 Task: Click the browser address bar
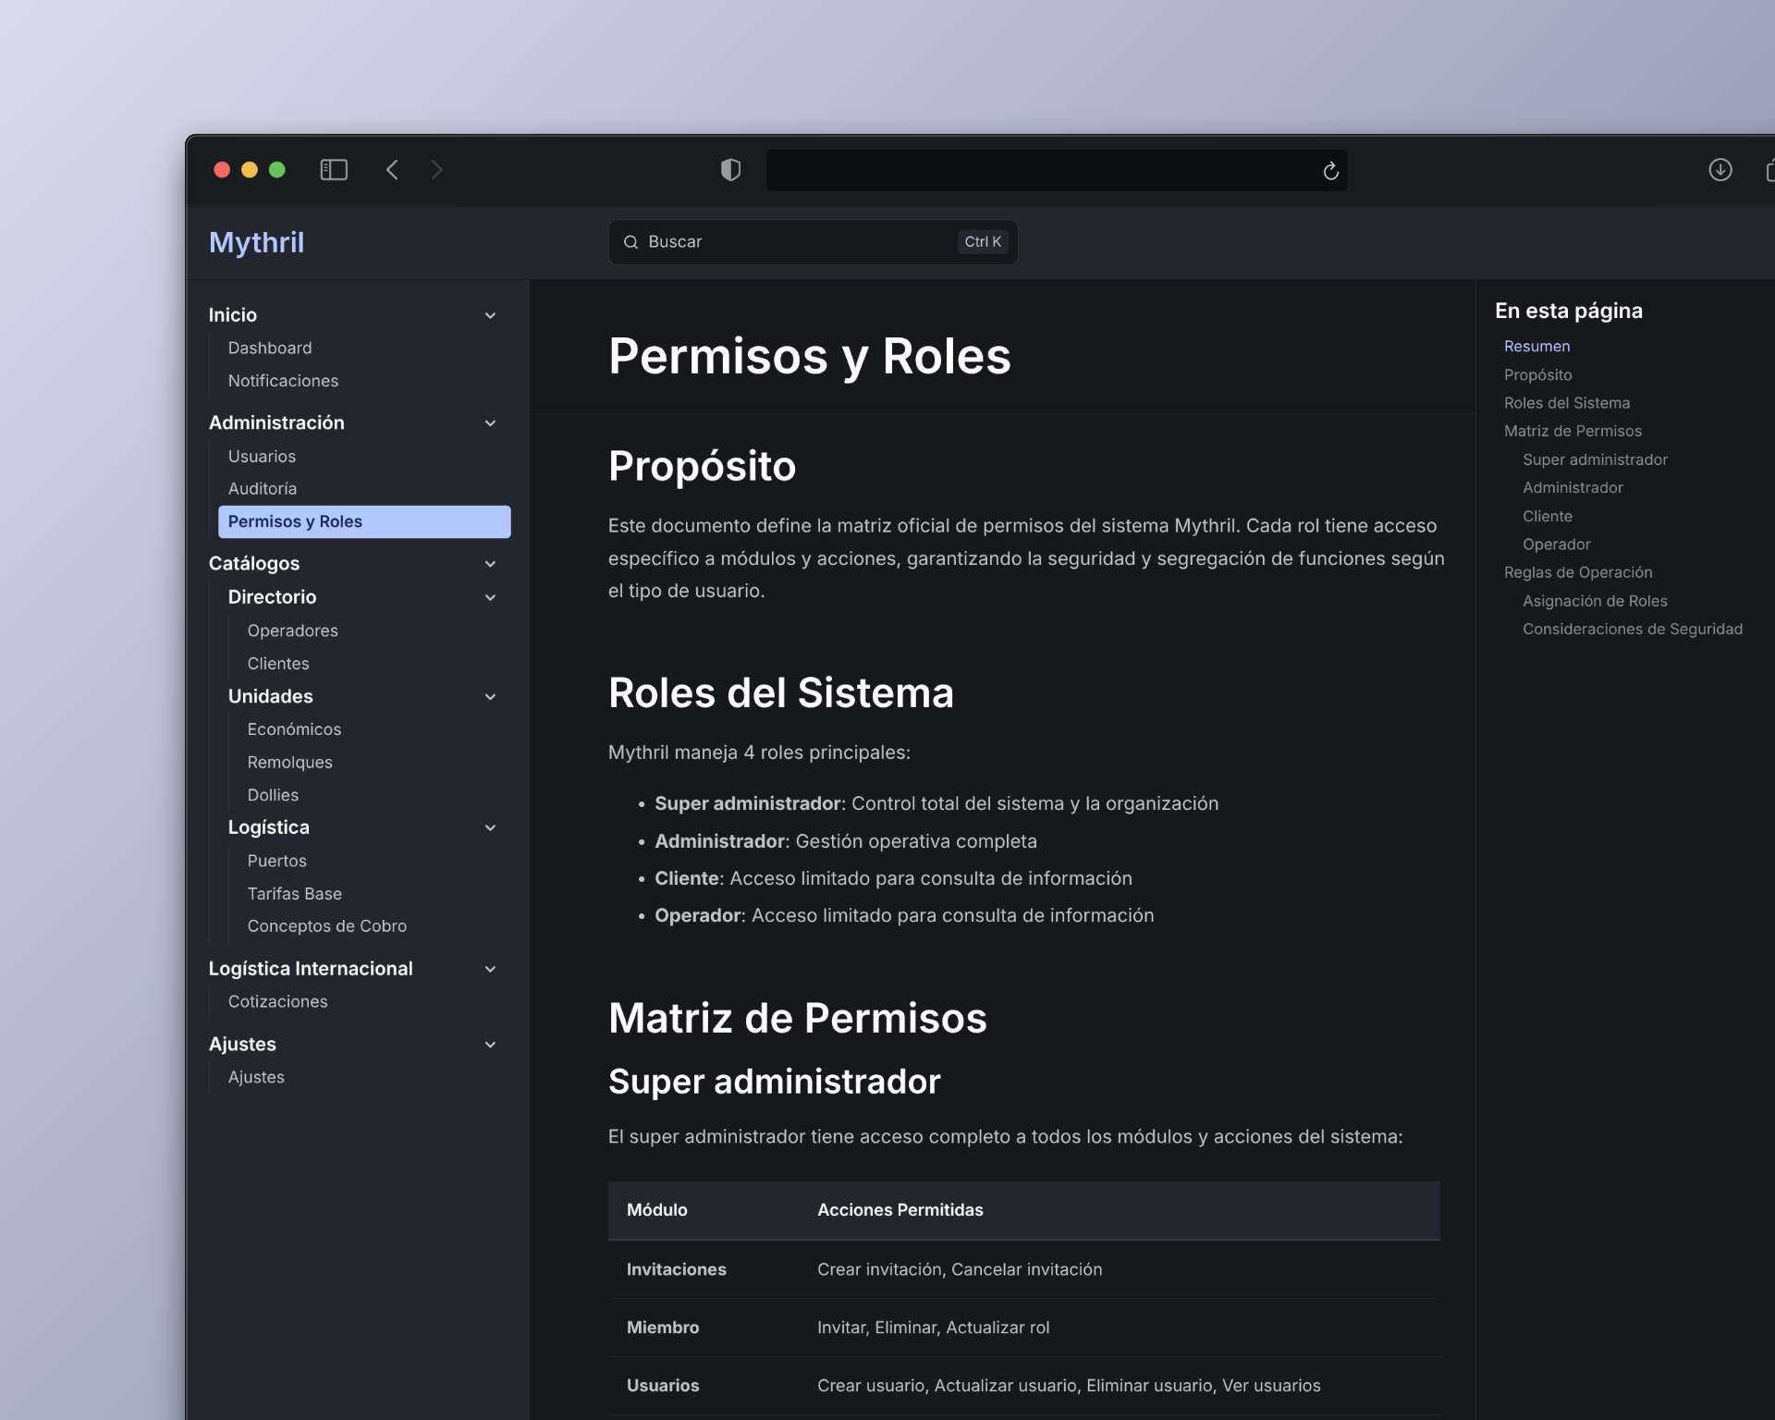pos(1057,170)
